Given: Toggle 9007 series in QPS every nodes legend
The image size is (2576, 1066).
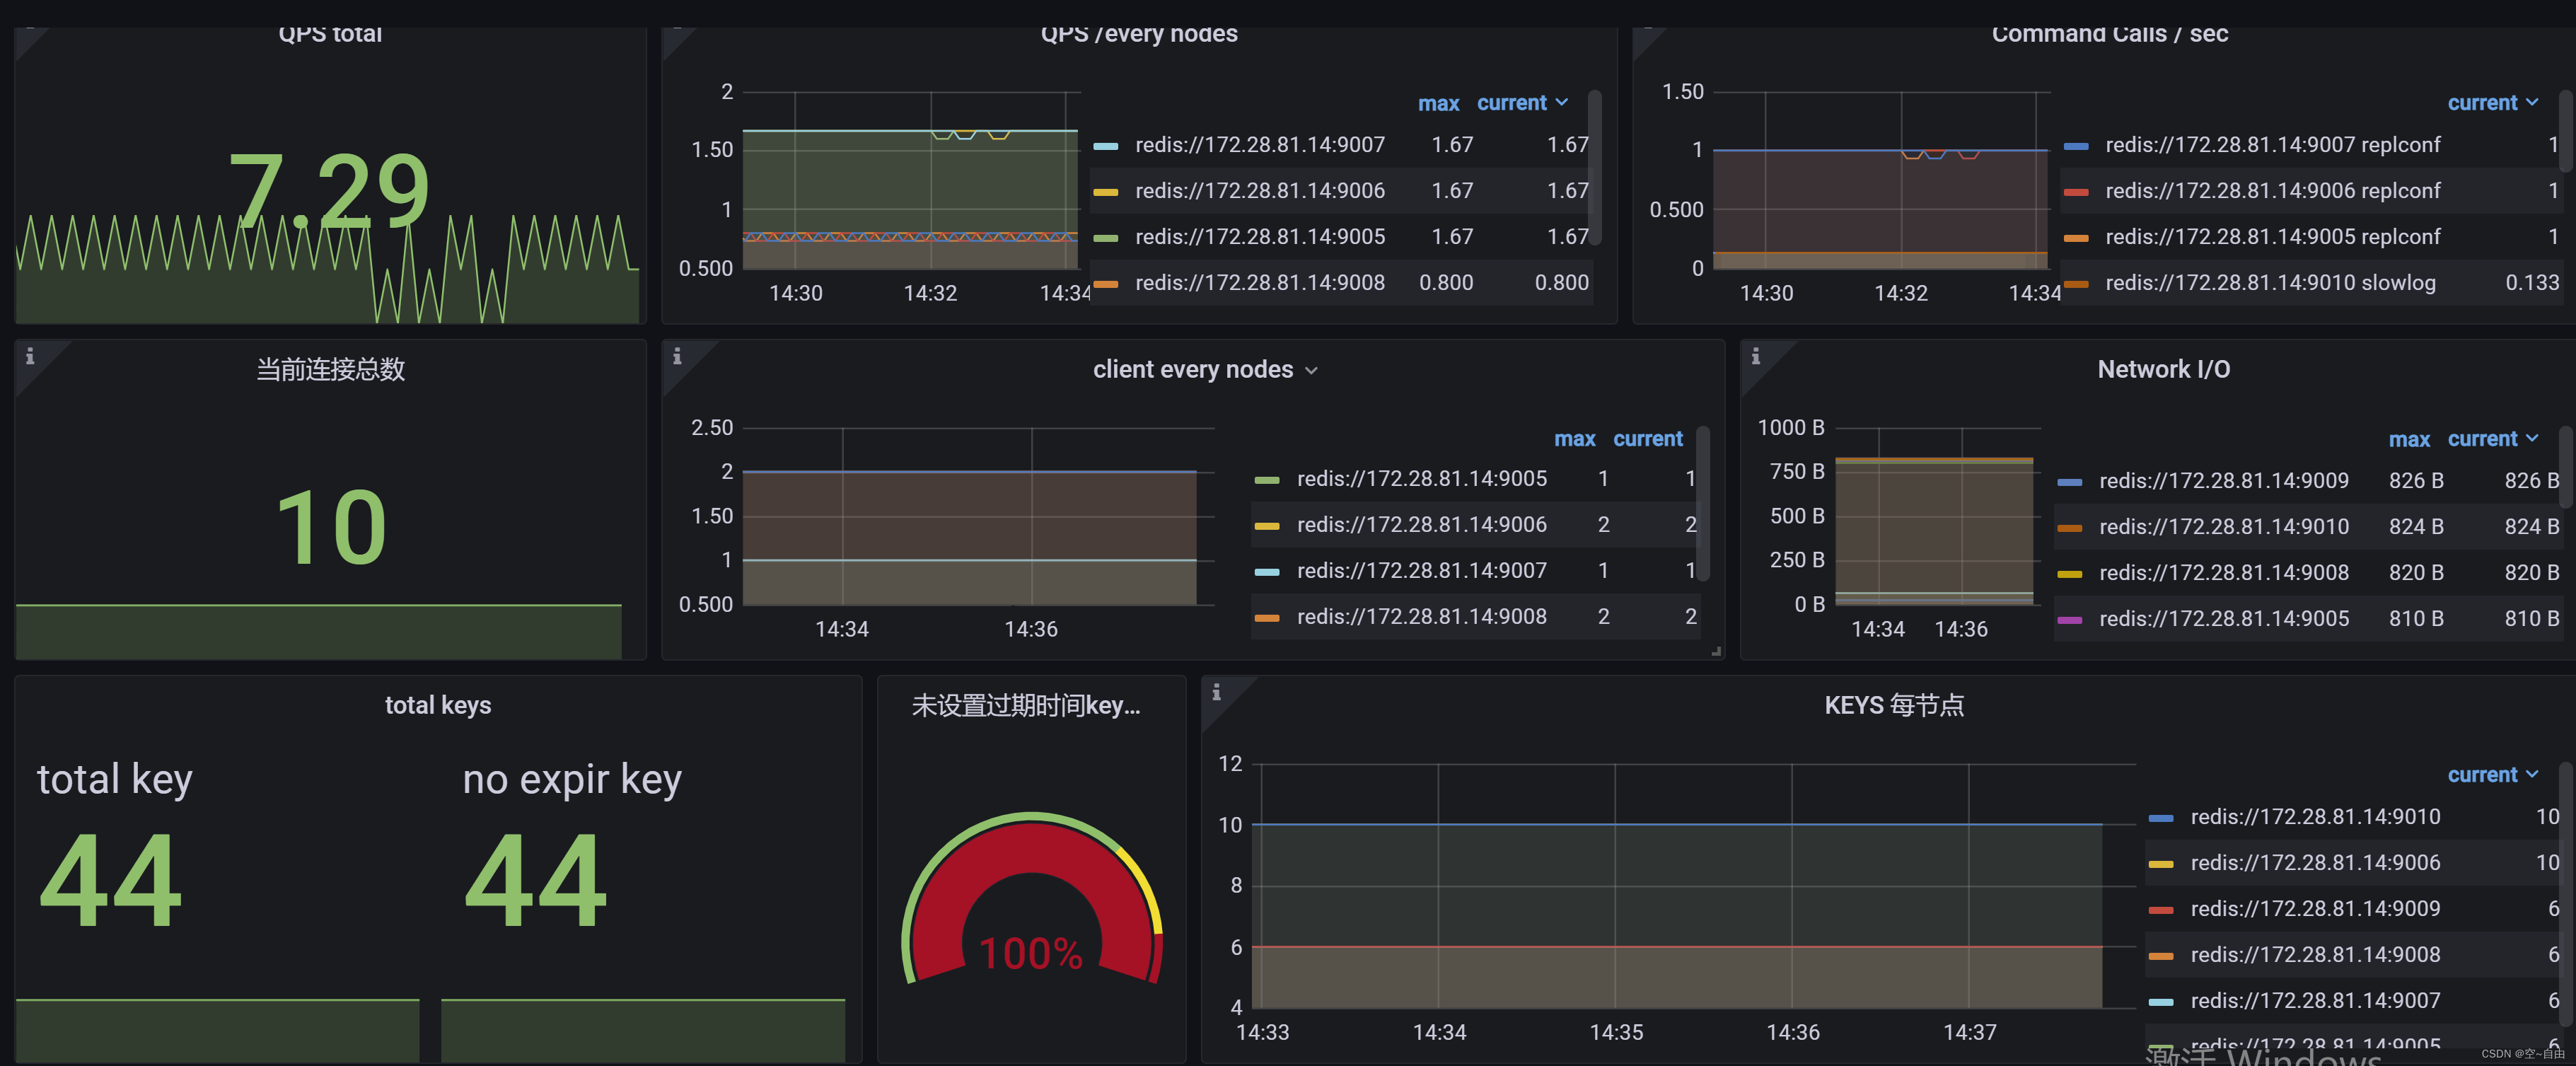Looking at the screenshot, I should coord(1259,145).
